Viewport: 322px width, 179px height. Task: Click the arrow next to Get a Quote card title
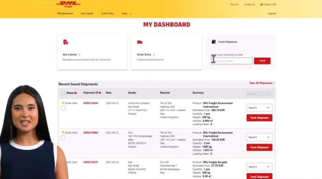80,55
